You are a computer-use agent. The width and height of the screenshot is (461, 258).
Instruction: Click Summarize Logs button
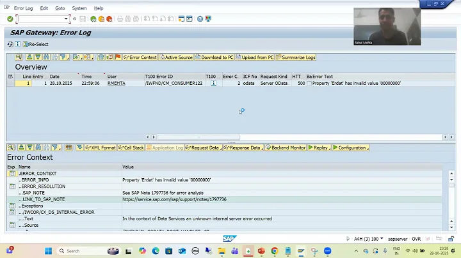coord(295,57)
